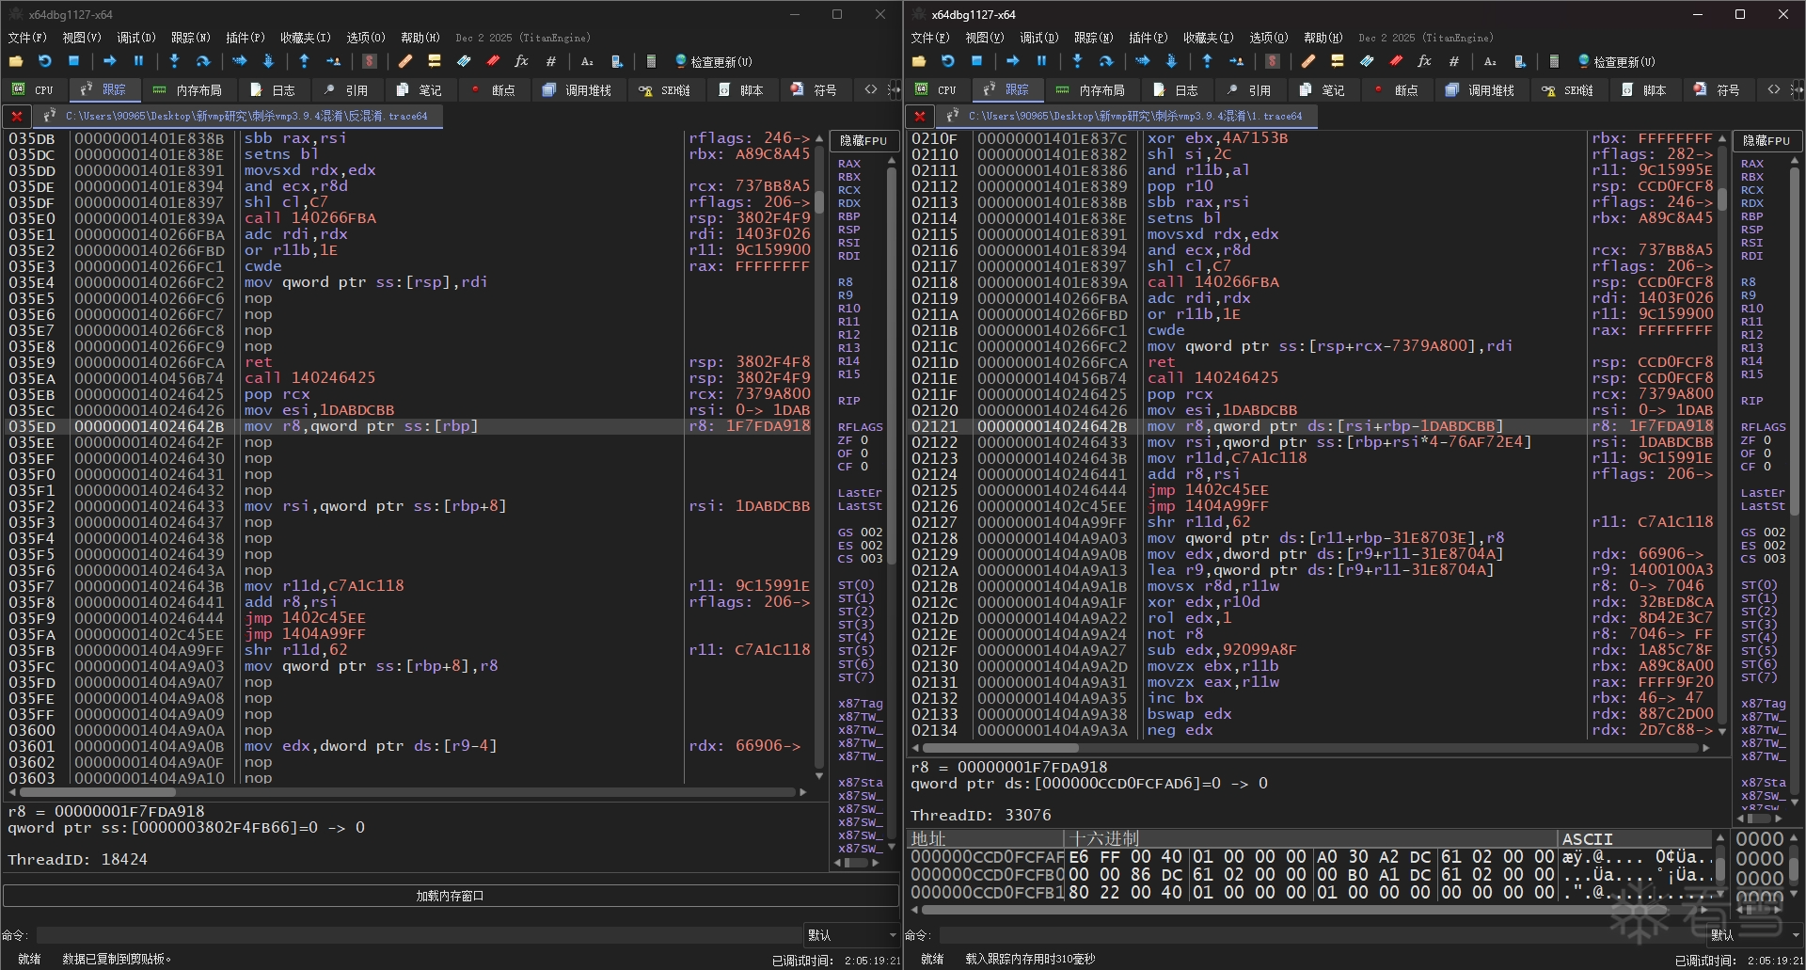
Task: Click the stop debugging icon in right window
Action: click(x=976, y=61)
